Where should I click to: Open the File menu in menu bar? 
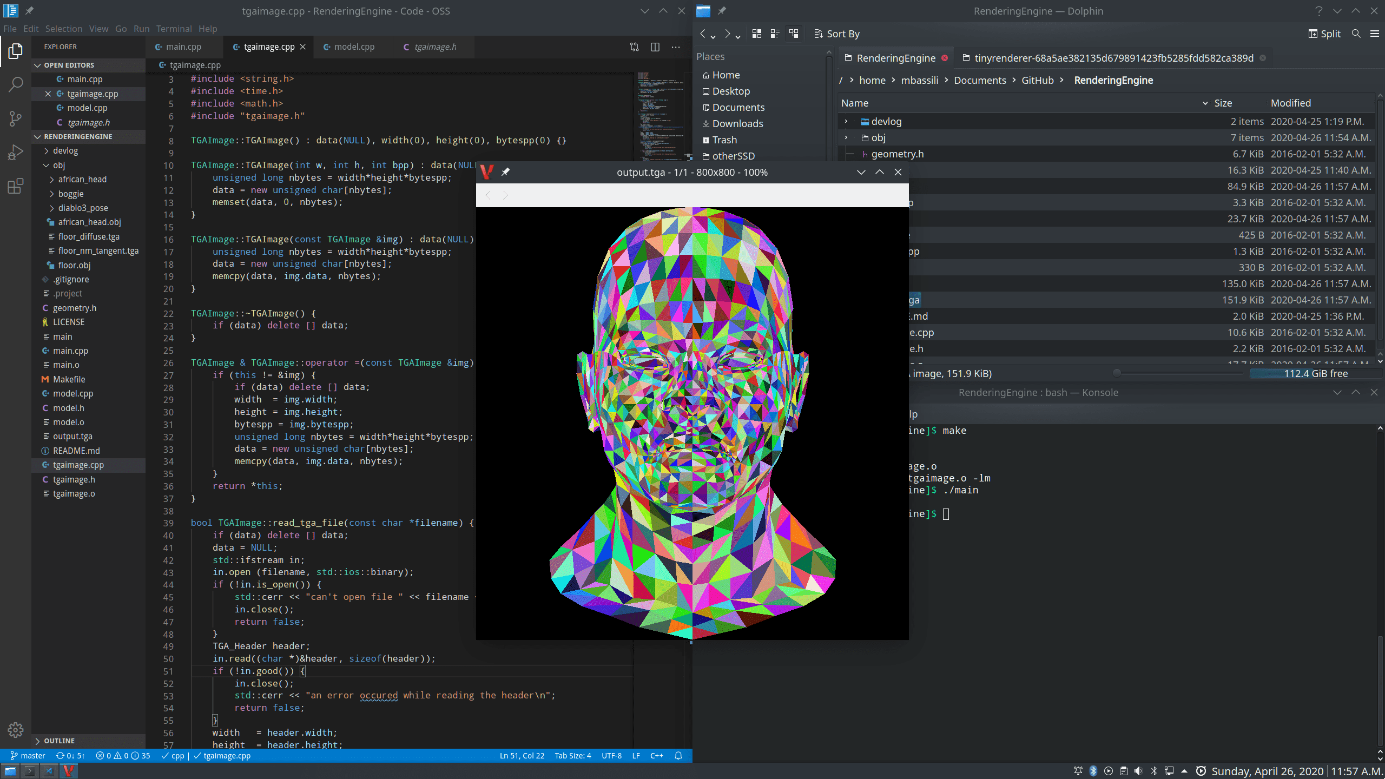[x=10, y=29]
